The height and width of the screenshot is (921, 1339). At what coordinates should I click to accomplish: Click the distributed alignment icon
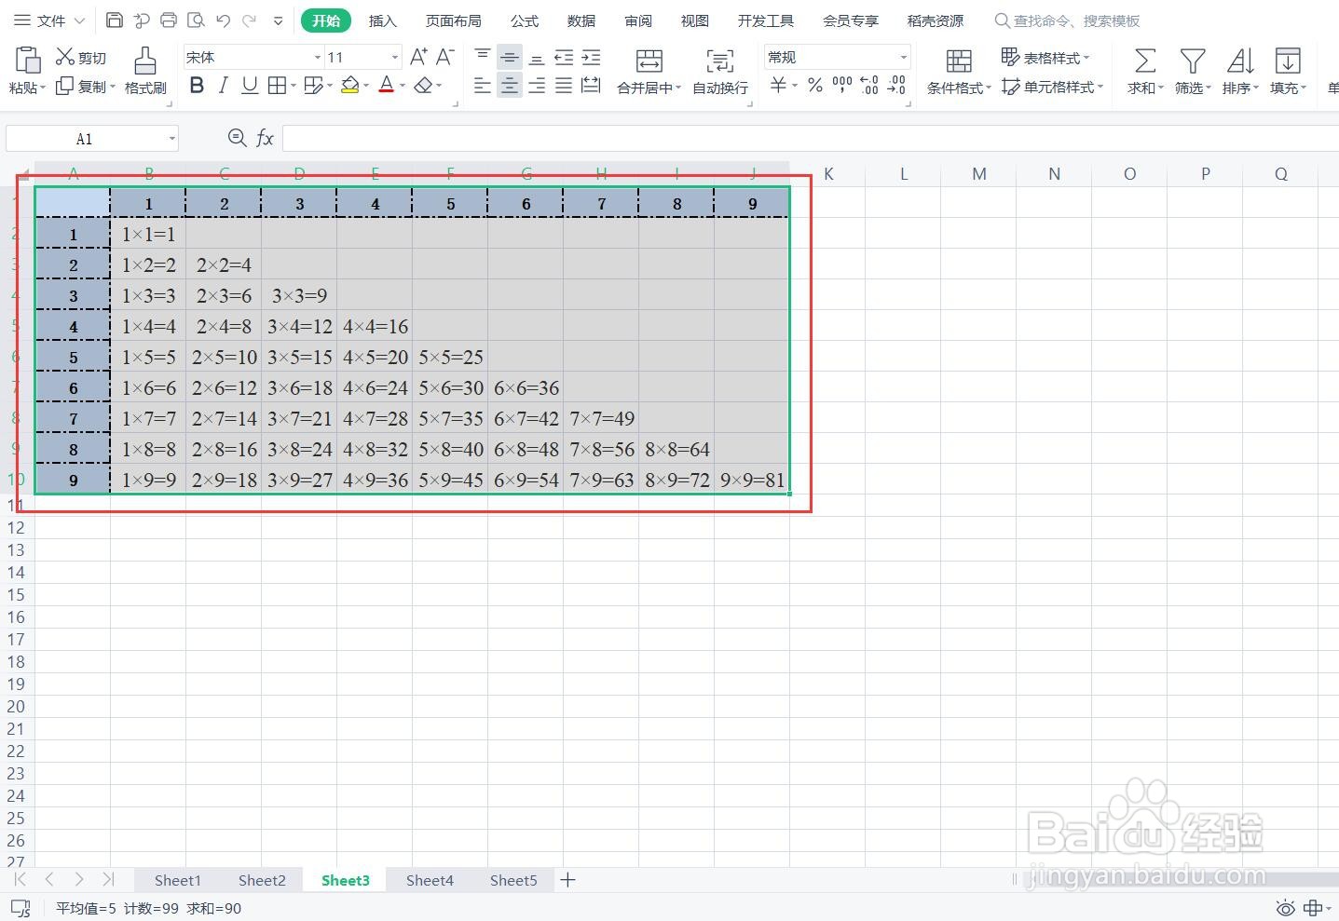(x=591, y=86)
